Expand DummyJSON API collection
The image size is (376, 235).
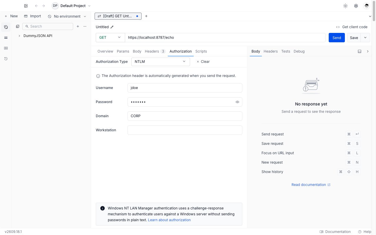click(x=19, y=36)
